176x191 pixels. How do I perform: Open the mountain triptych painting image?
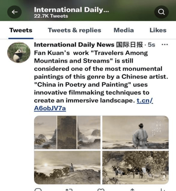[67, 132]
